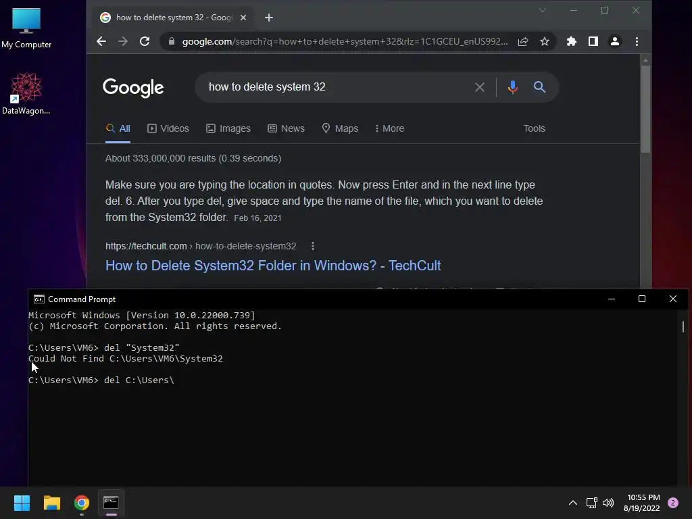Click Command Prompt scrollbar thumb

(683, 326)
